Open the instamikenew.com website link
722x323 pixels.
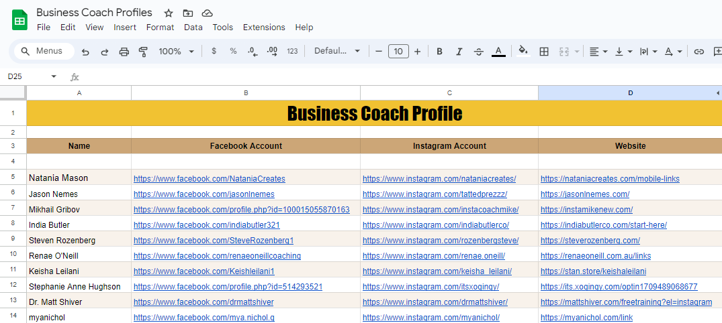click(x=586, y=210)
